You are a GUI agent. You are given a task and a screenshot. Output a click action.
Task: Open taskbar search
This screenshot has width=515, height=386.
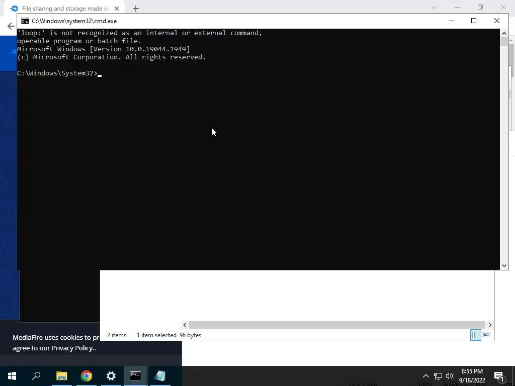coord(36,376)
